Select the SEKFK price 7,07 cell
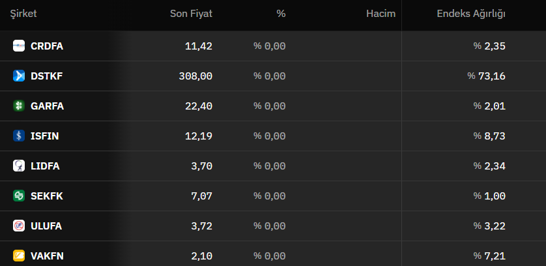 pyautogui.click(x=201, y=196)
